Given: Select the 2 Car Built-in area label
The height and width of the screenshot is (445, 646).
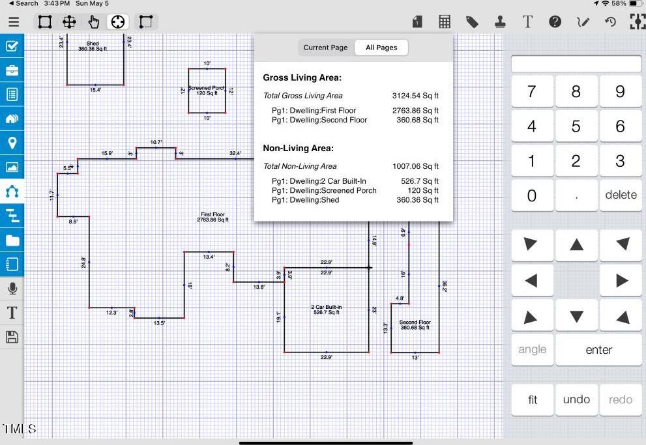Looking at the screenshot, I should [327, 309].
